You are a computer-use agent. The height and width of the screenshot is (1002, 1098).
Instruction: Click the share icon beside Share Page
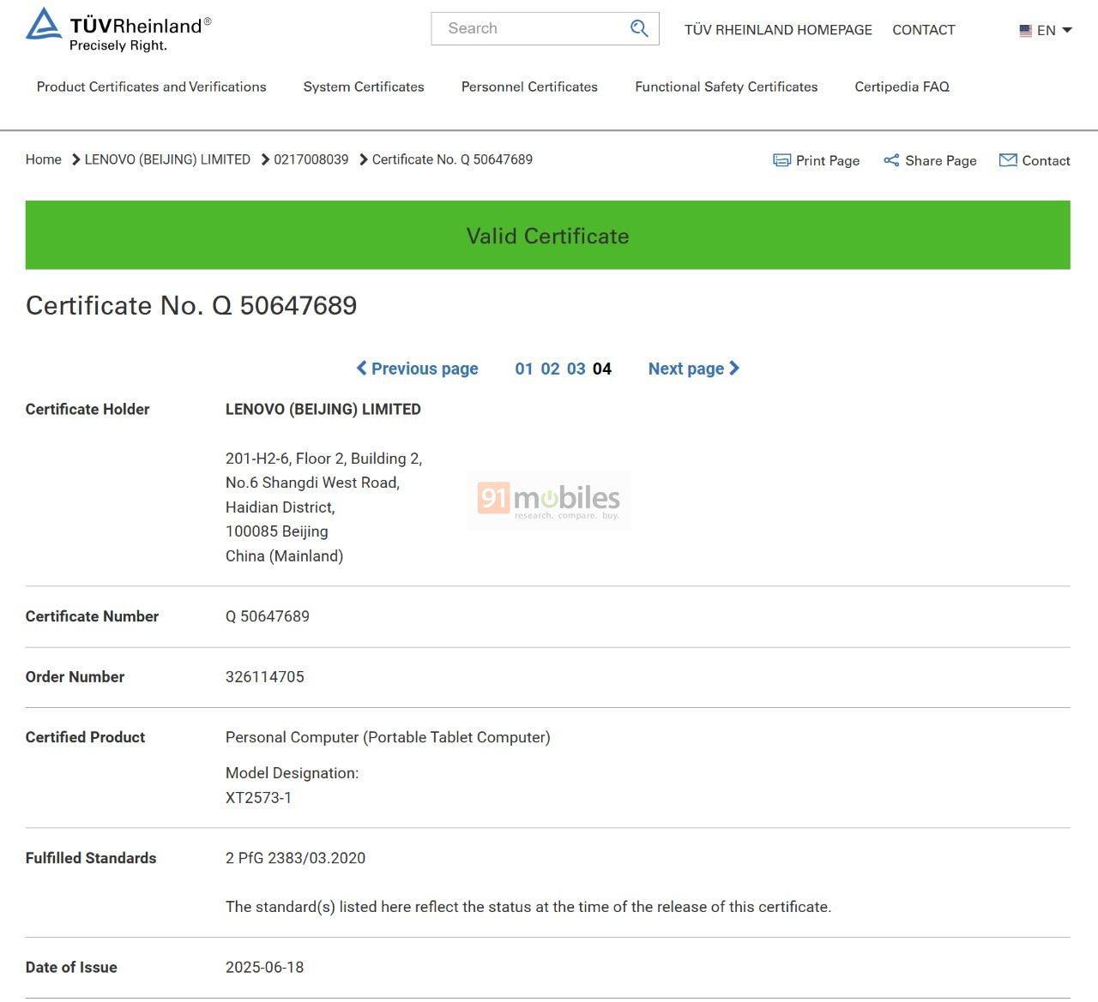(x=891, y=160)
